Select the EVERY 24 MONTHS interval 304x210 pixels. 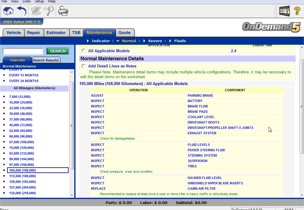(x=24, y=81)
